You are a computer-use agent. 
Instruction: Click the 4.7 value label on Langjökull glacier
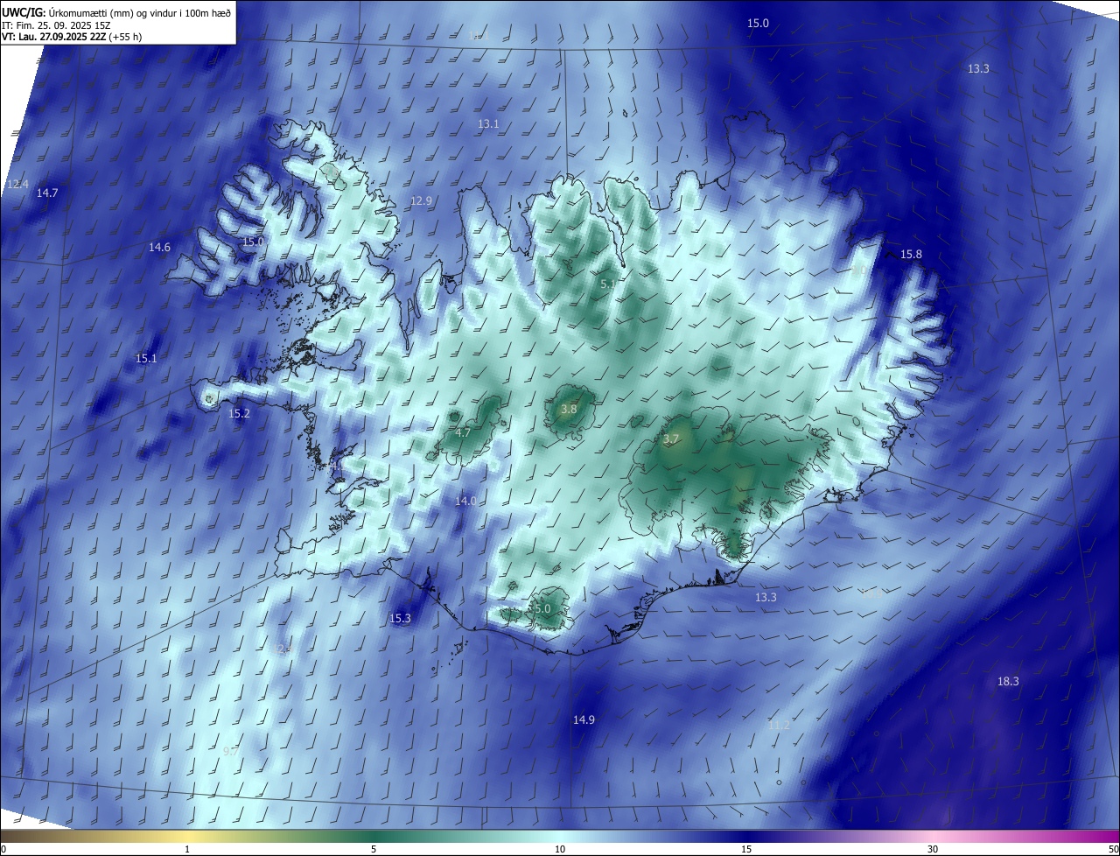pos(464,433)
